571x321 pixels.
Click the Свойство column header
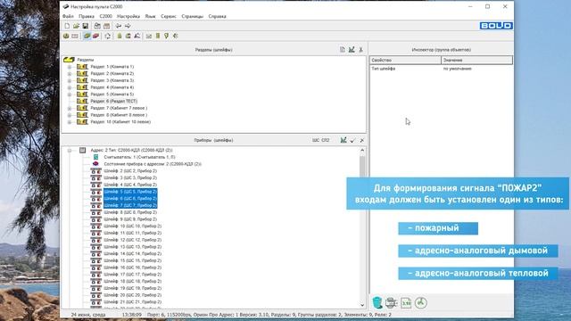tap(406, 60)
